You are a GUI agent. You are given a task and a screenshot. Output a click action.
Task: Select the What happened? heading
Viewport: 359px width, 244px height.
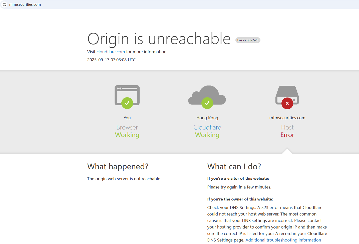pos(118,166)
